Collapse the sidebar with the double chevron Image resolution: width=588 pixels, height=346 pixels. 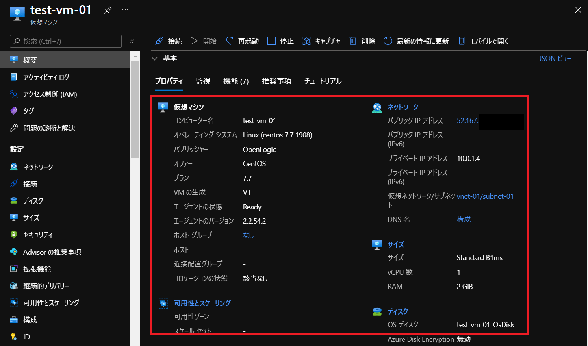tap(132, 41)
